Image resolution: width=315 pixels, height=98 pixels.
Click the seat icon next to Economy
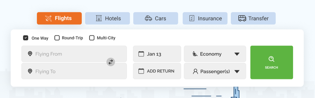(x=195, y=54)
